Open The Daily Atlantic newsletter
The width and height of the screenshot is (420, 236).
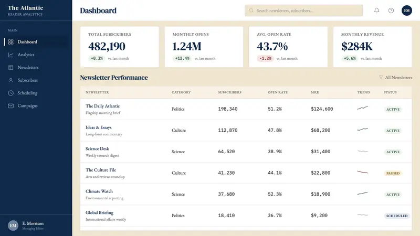click(x=102, y=106)
